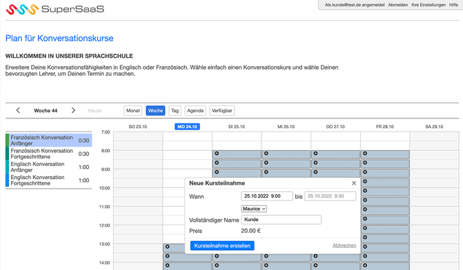Viewport: 463px width, 270px height.
Task: Click plus icon on MO 24.10 13:00 slot
Action: click(168, 247)
